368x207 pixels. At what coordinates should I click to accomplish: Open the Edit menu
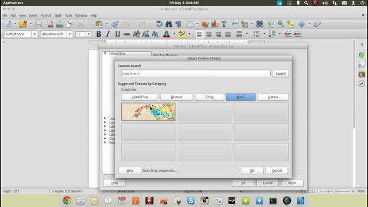[x=13, y=16]
